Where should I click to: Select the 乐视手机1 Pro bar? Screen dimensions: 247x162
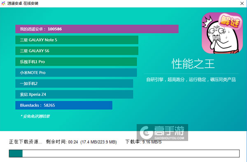point(76,62)
